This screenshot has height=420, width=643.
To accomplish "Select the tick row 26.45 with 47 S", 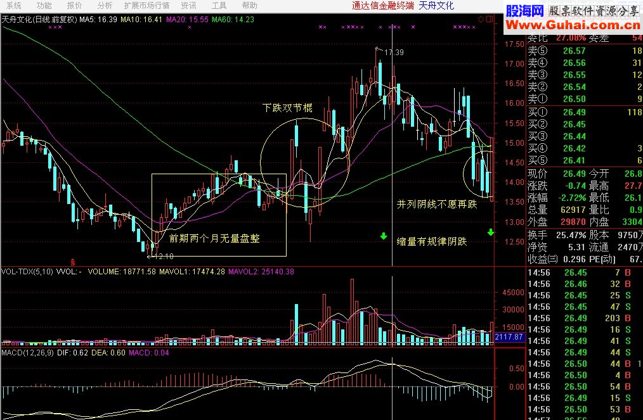I will (x=585, y=307).
